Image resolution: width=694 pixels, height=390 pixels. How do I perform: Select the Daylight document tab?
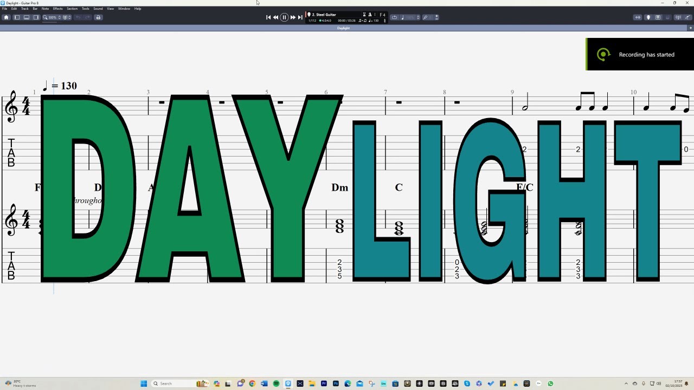[344, 28]
